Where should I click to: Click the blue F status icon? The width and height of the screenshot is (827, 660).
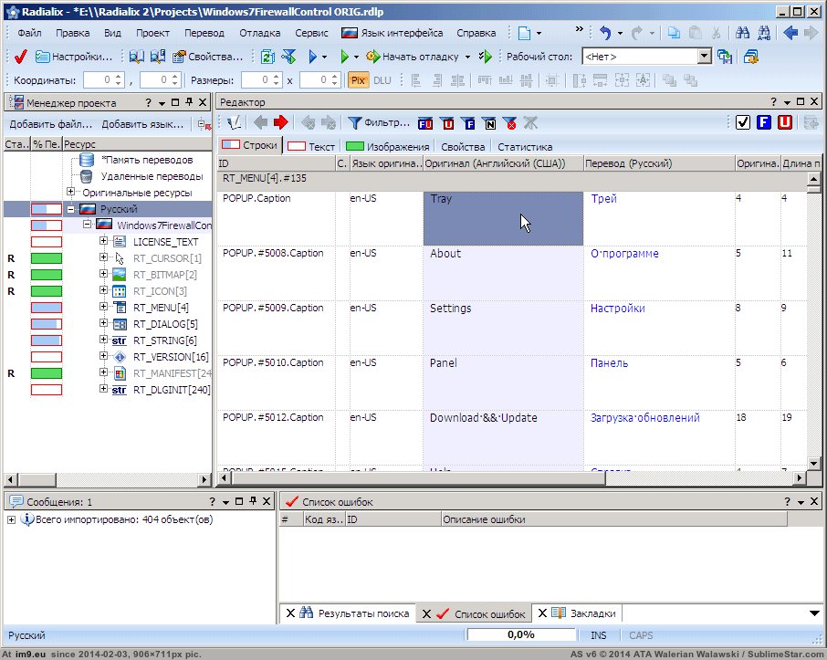point(764,122)
